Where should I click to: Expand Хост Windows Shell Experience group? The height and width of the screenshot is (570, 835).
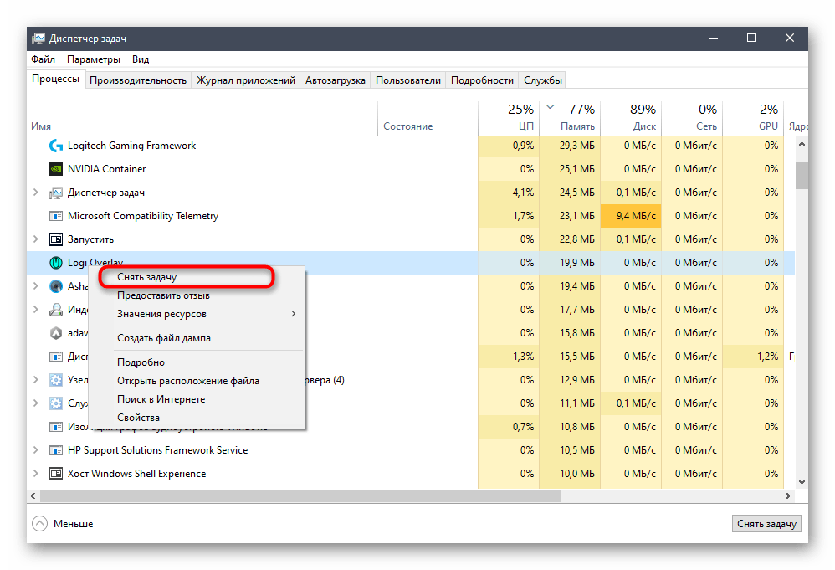36,474
